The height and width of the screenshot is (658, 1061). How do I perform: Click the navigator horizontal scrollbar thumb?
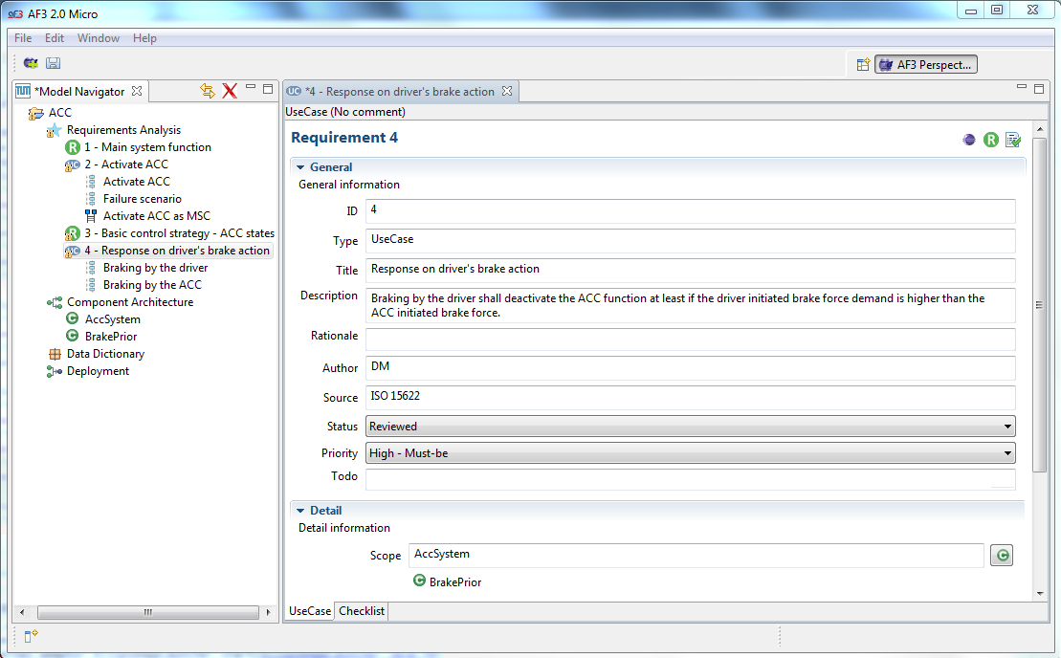point(148,613)
